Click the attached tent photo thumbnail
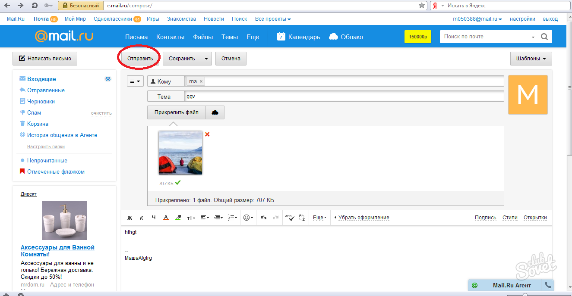 click(x=180, y=153)
